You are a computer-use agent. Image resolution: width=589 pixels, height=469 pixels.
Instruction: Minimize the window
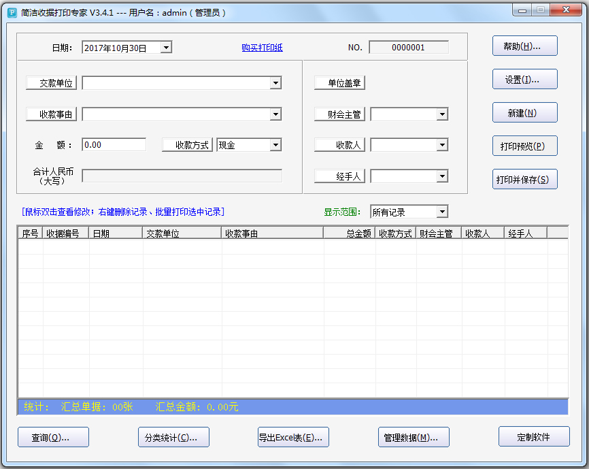pos(522,10)
